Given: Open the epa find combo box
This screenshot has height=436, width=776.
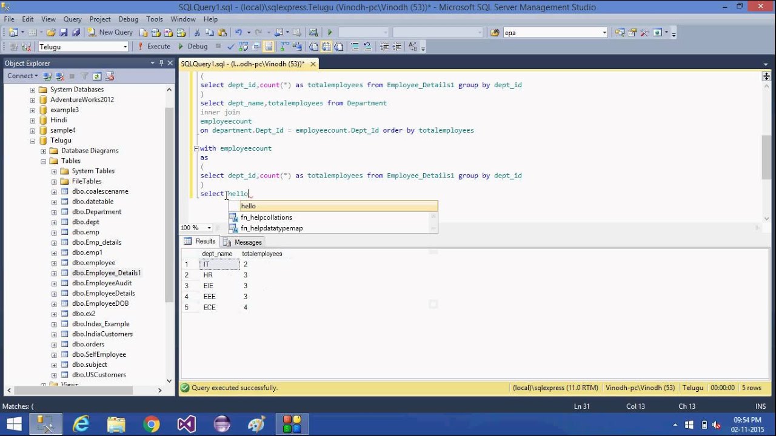Looking at the screenshot, I should (x=555, y=33).
